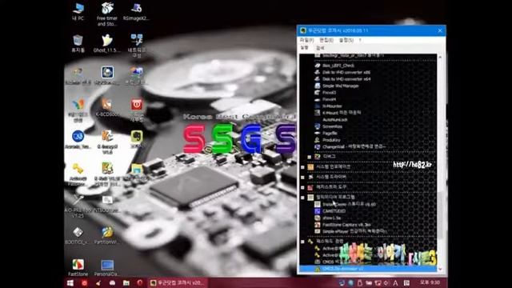Select the 'AutoRunLock' list entry
This screenshot has height=288, width=512.
coord(334,120)
